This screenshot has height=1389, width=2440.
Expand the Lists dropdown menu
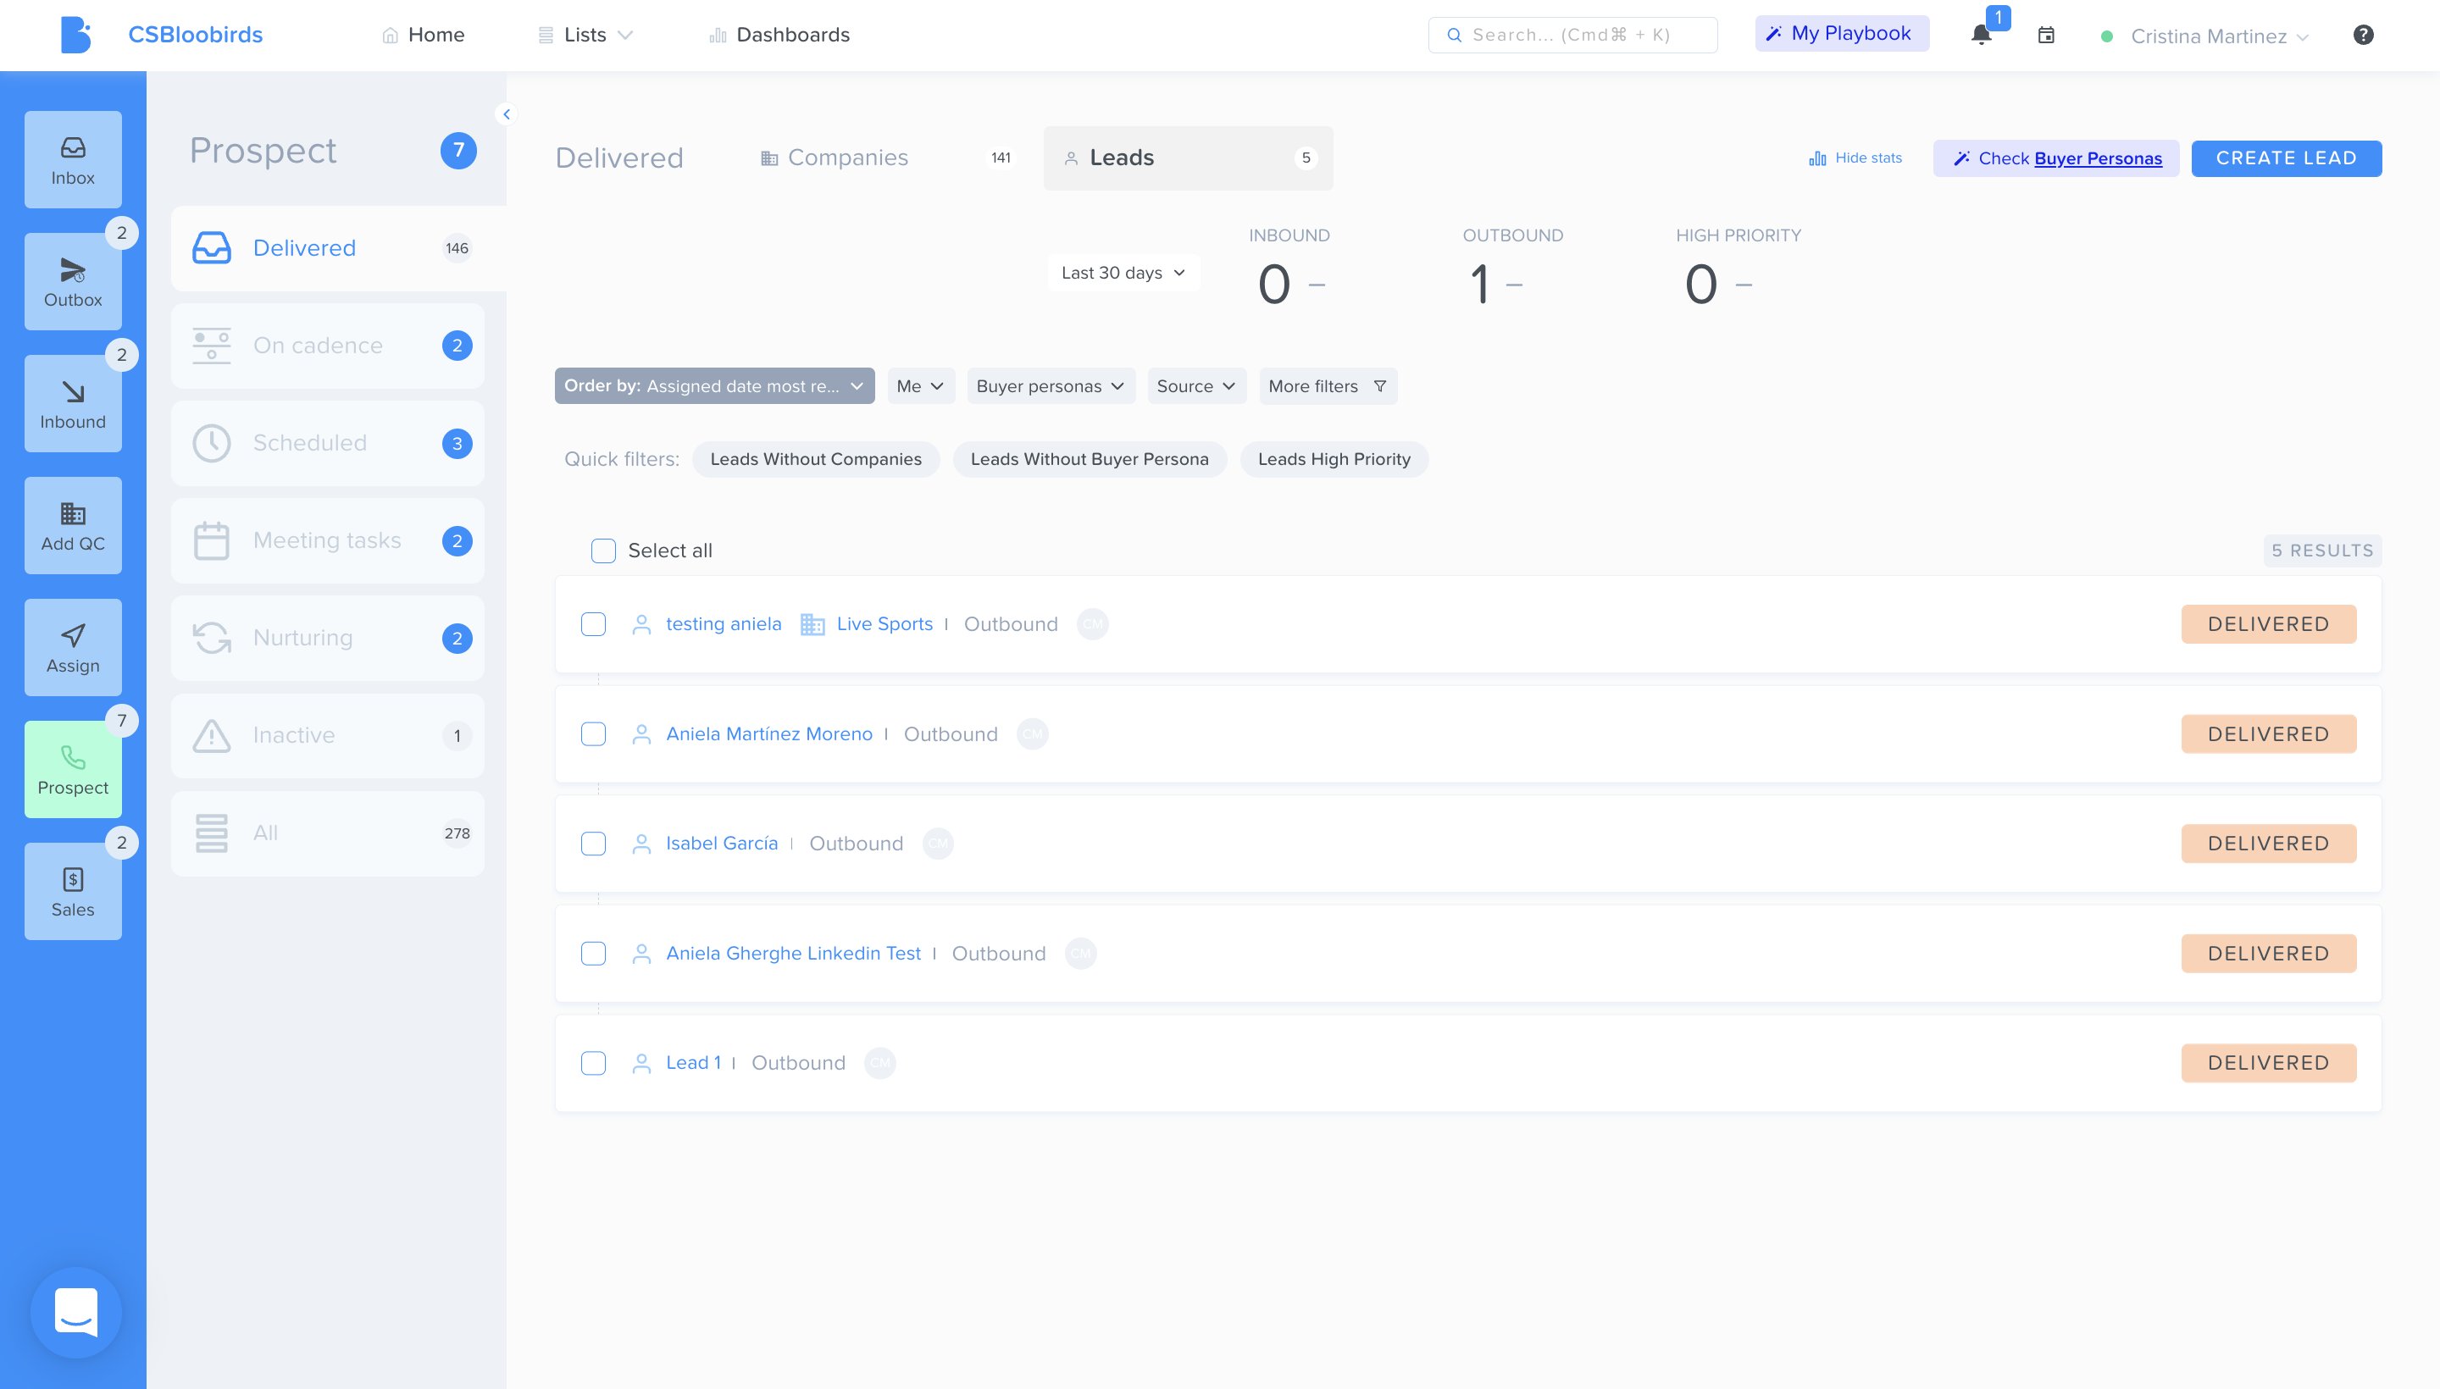585,36
